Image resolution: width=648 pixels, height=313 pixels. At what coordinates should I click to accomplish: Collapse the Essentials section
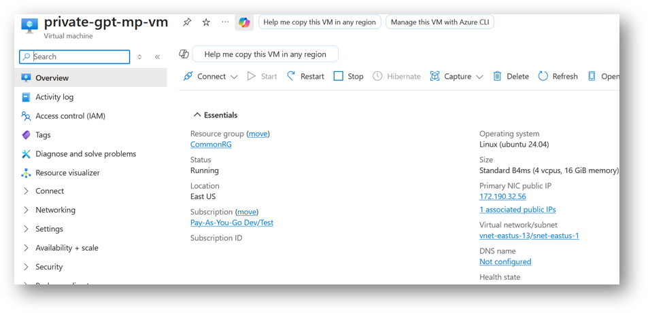point(216,115)
